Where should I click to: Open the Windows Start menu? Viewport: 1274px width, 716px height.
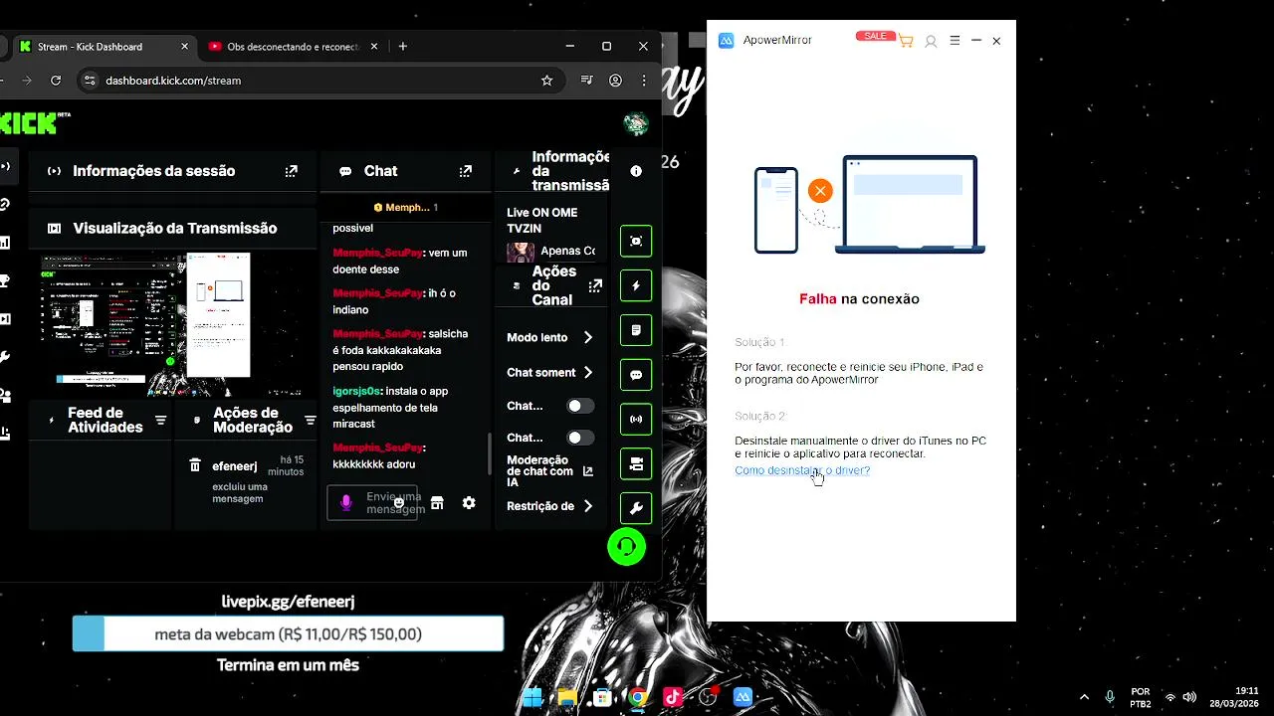click(x=532, y=697)
